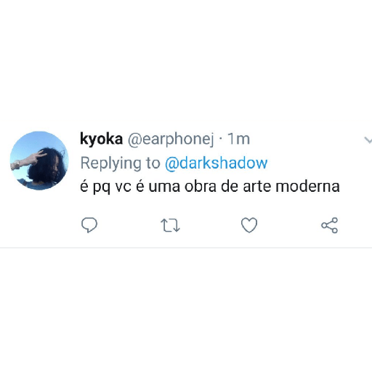Like the tweet with the heart icon

(249, 225)
